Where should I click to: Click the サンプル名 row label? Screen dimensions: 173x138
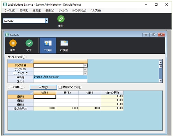click(x=20, y=65)
